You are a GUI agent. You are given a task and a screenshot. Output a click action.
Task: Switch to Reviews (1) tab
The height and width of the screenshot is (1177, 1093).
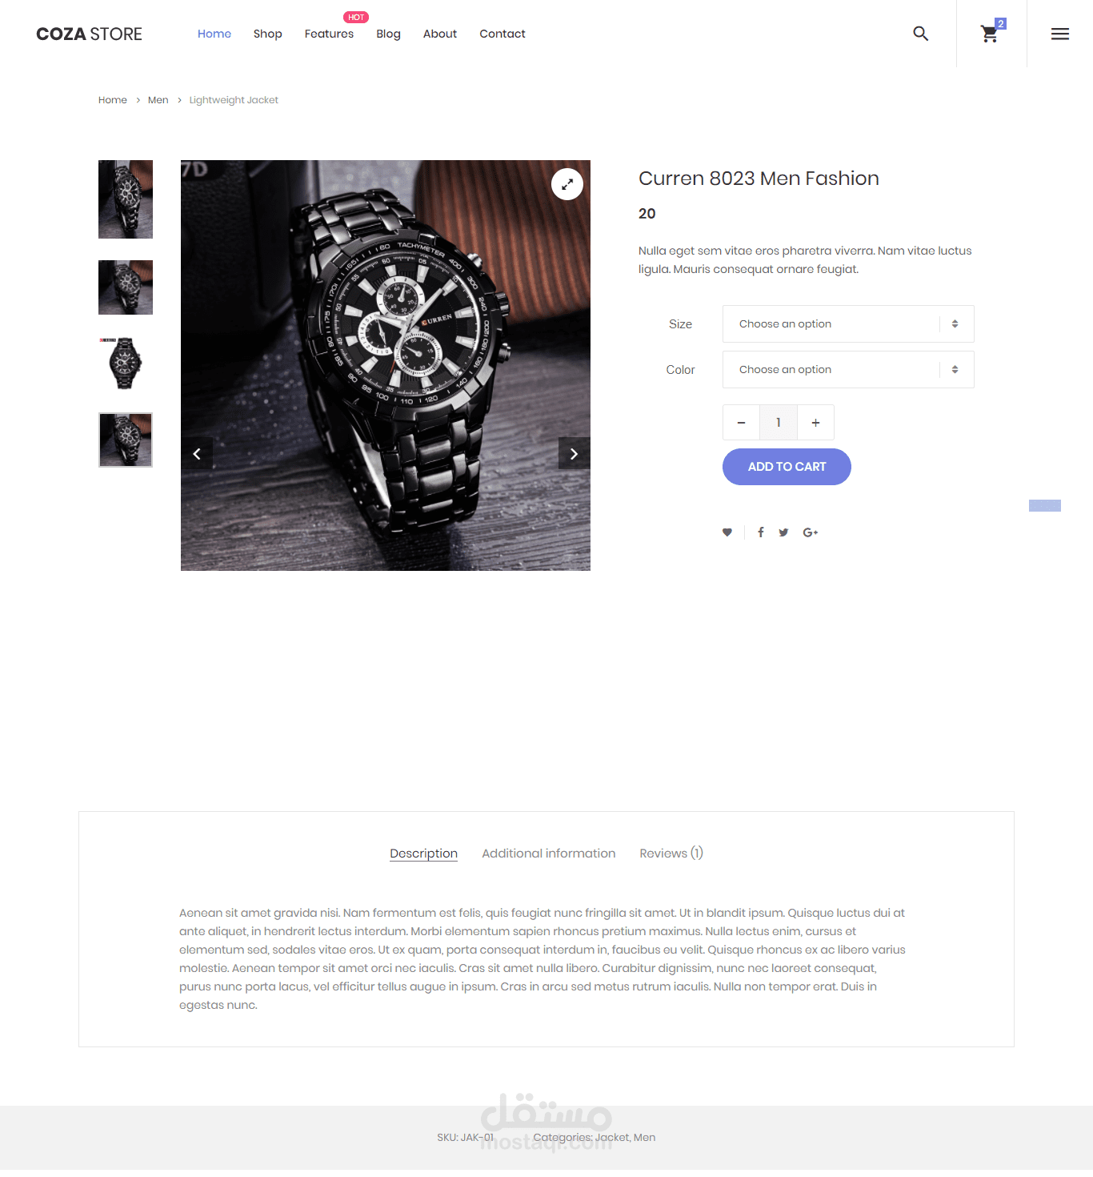[x=671, y=854]
